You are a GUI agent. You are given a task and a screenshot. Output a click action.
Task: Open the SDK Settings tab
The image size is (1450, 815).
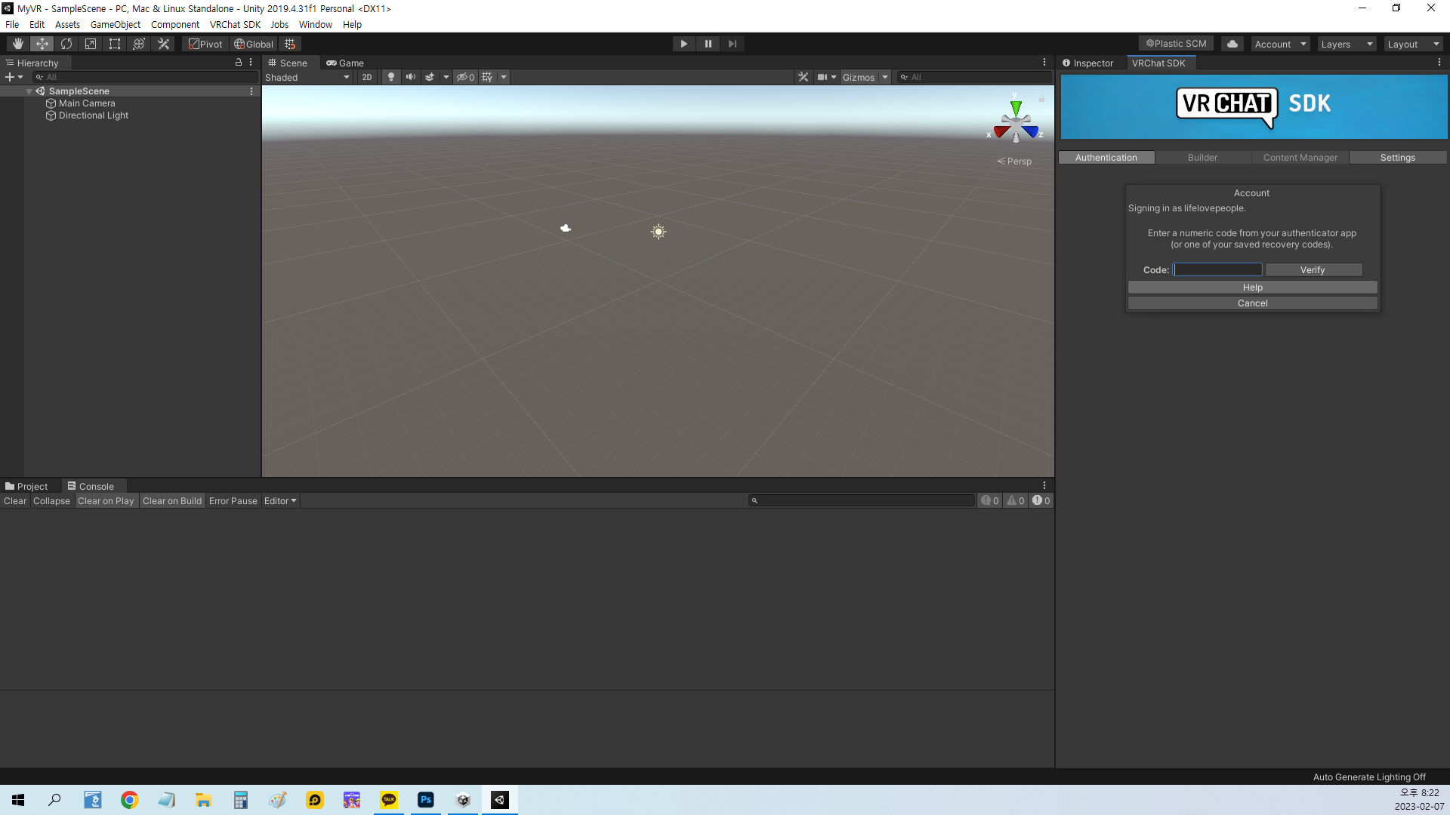[x=1398, y=158]
